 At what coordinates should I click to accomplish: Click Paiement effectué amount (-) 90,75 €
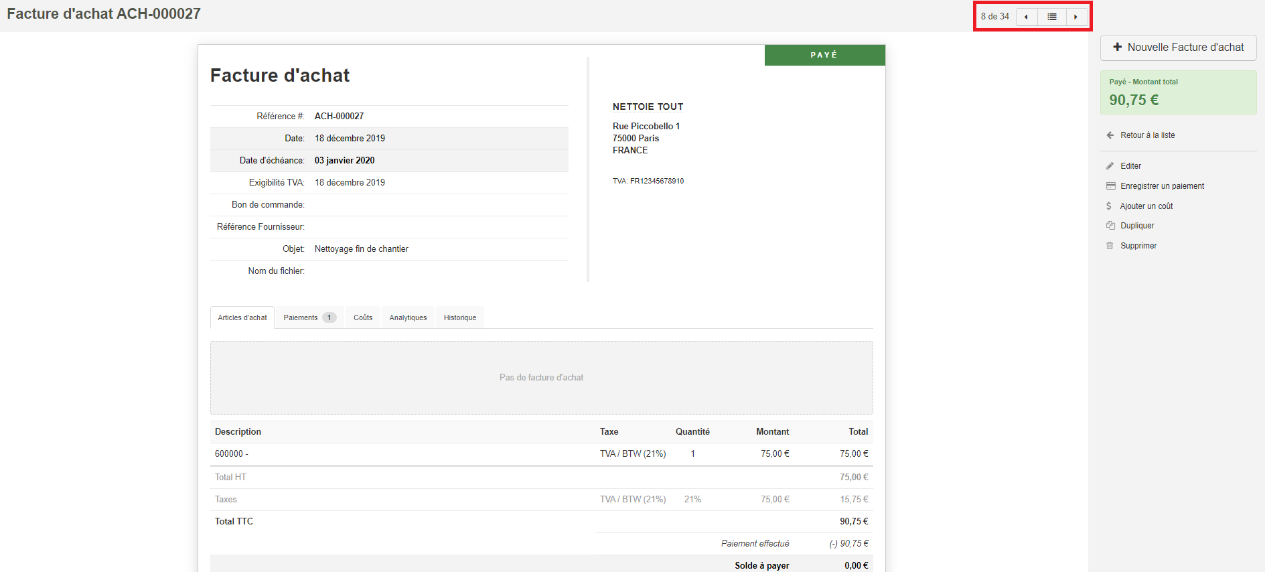coord(848,544)
